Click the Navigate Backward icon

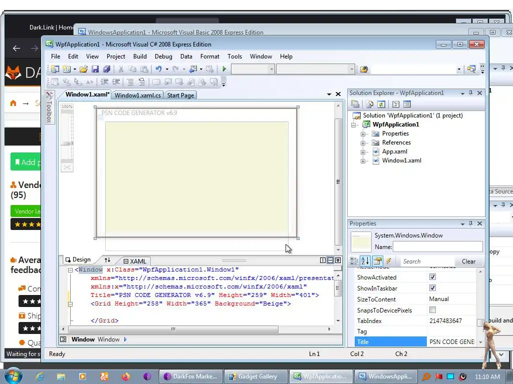(193, 69)
